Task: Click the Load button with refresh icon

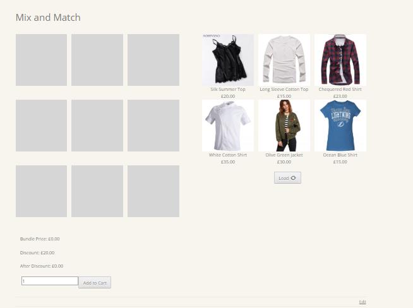Action: click(287, 178)
